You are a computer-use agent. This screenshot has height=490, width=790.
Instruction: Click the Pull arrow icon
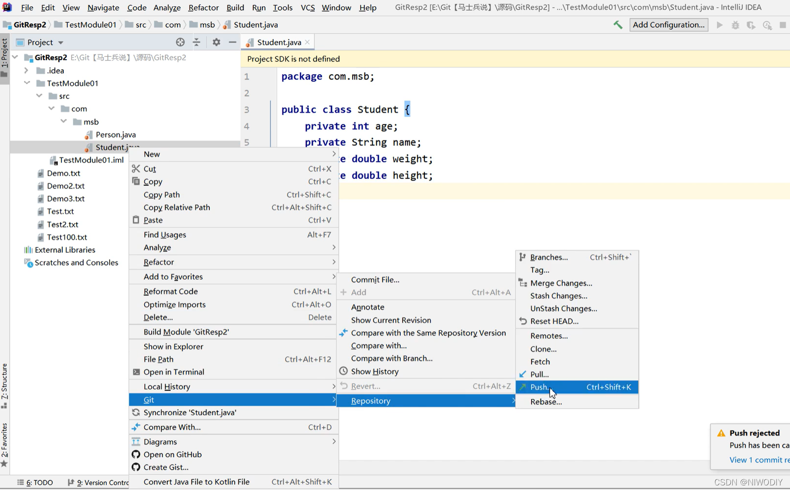tap(523, 374)
